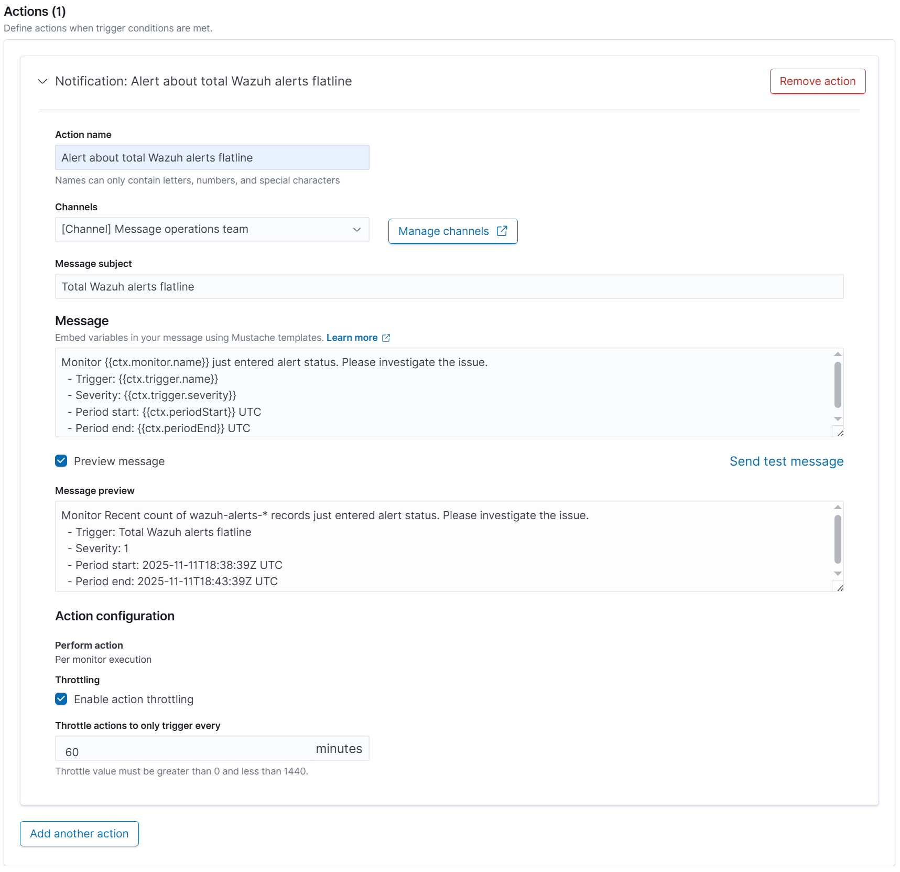
Task: Click the Message subject field
Action: click(x=449, y=286)
